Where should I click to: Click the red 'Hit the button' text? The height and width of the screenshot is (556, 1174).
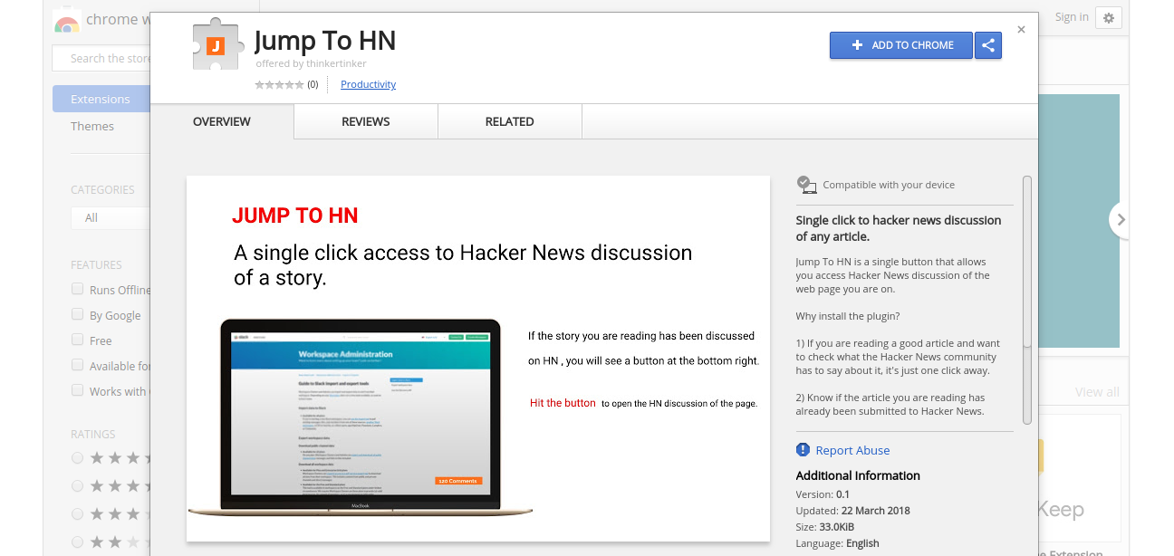tap(563, 403)
